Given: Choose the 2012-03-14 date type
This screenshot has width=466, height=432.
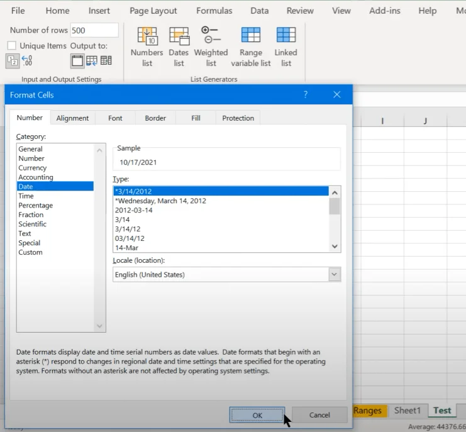Looking at the screenshot, I should point(221,210).
